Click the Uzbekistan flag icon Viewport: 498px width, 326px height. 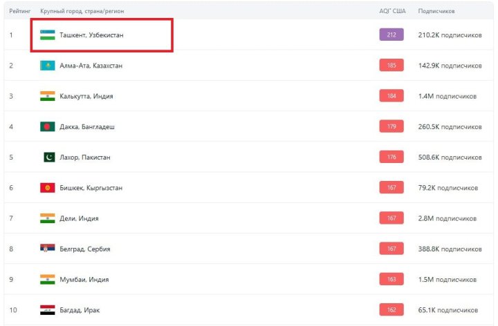point(47,35)
